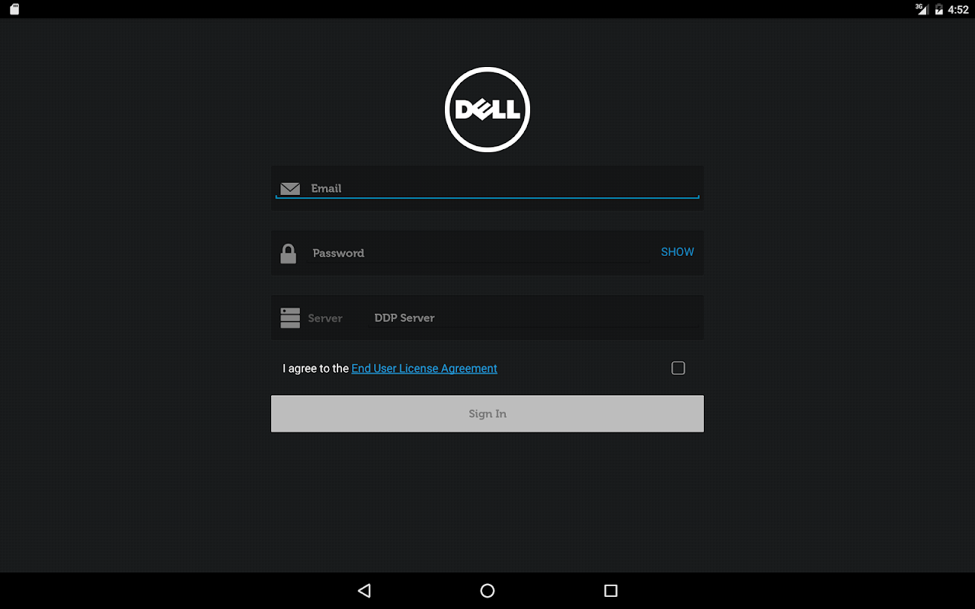The height and width of the screenshot is (609, 975).
Task: Open the End User License Agreement link
Action: coord(424,368)
